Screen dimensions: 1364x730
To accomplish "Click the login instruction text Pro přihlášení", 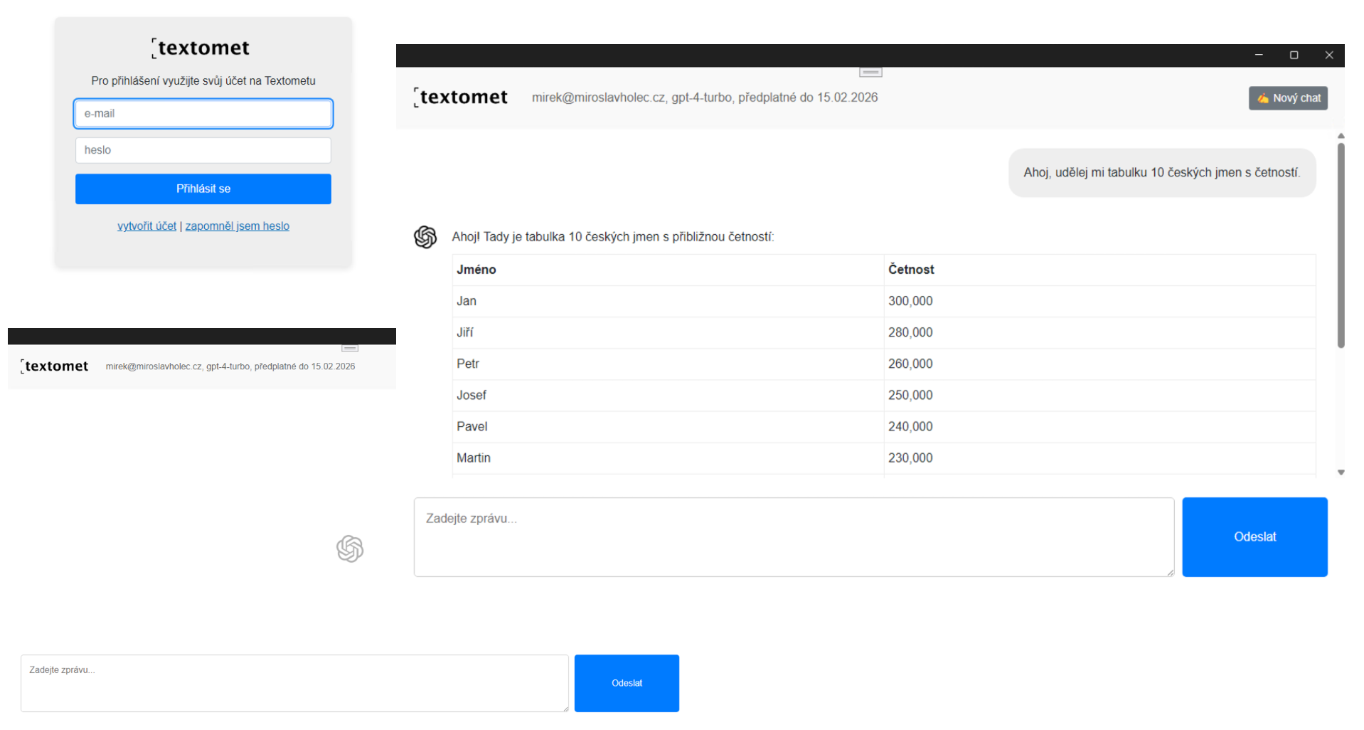I will [x=203, y=81].
